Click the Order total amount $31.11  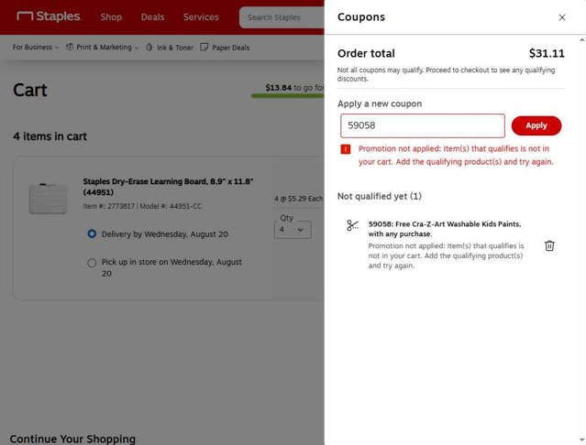click(x=547, y=53)
